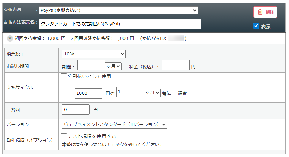Focus the お試し期間 期間 input
The image size is (289, 157).
[x=91, y=66]
